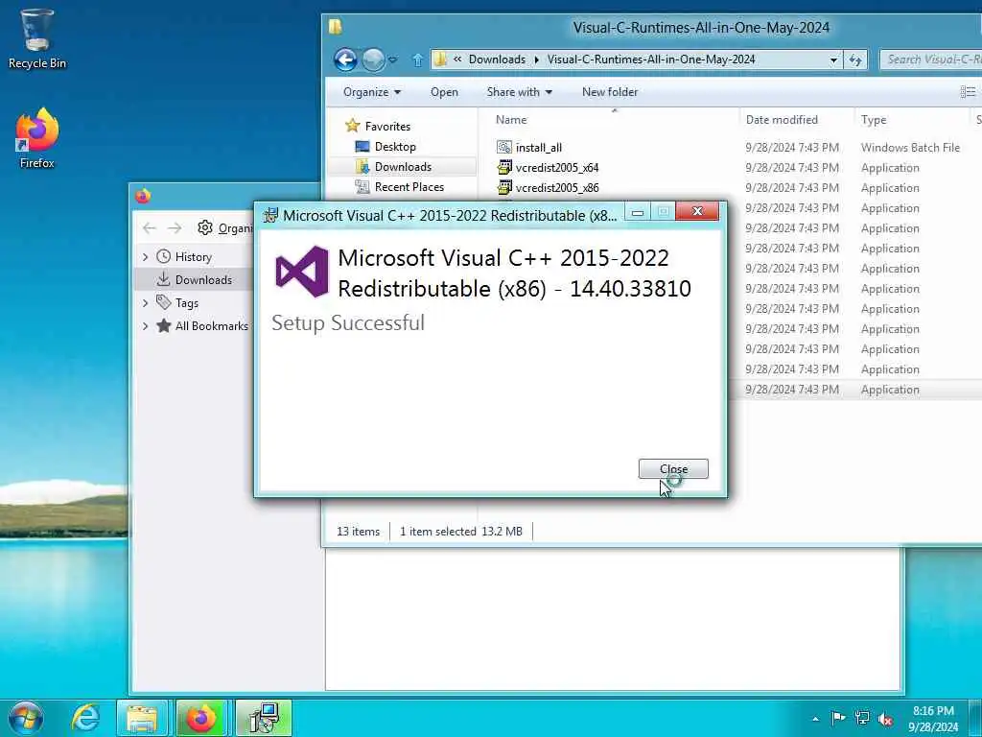Image resolution: width=982 pixels, height=737 pixels.
Task: Select the vcredist2005_x86 file
Action: [x=557, y=187]
